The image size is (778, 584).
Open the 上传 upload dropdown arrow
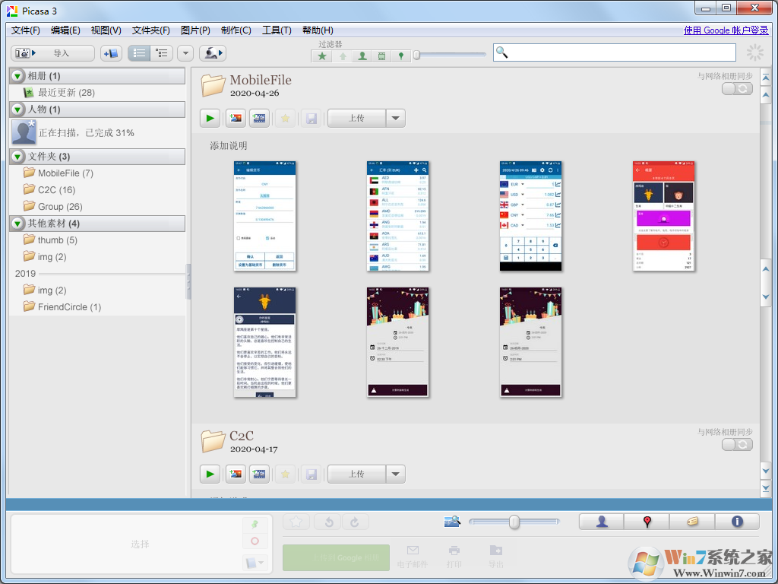(394, 118)
